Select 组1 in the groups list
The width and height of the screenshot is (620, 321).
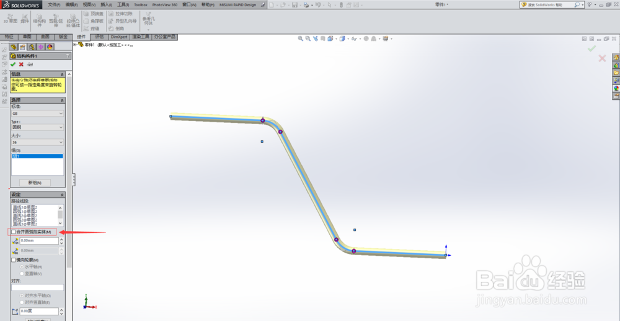pos(38,156)
